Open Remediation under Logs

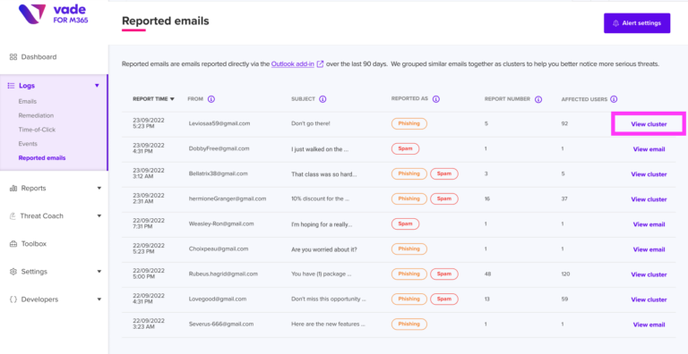coord(36,115)
